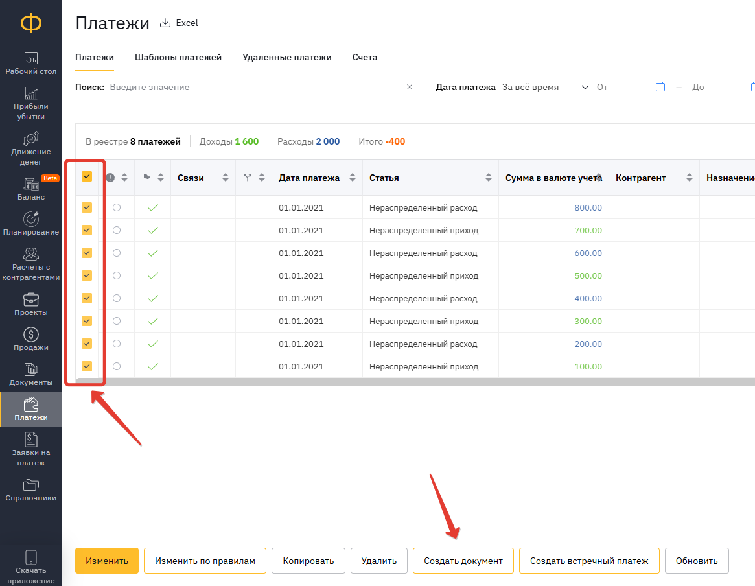
Task: Sort using arrows beside the flag icon
Action: (x=161, y=178)
